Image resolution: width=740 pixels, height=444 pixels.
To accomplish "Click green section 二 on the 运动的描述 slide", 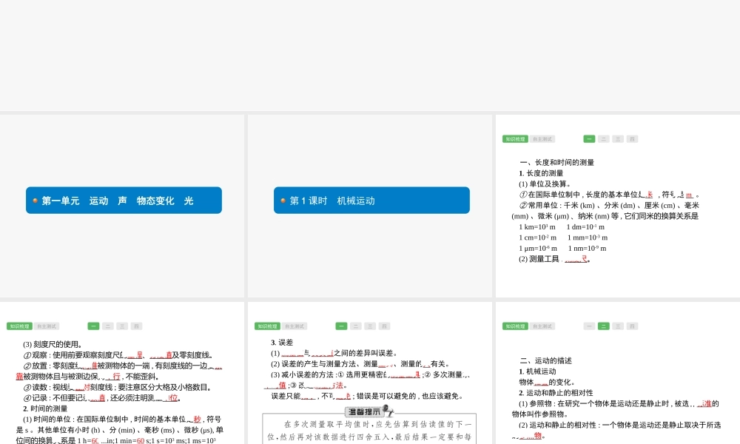I will click(603, 326).
